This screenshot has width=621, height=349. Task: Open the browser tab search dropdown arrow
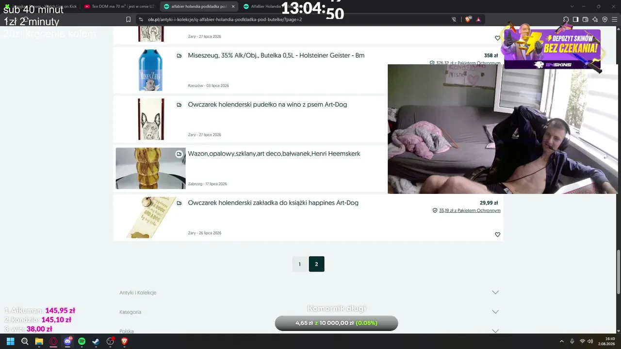coord(572,6)
